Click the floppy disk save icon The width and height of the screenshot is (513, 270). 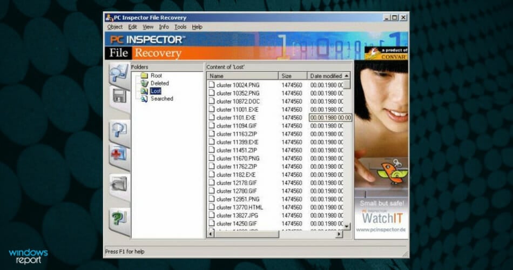119,96
